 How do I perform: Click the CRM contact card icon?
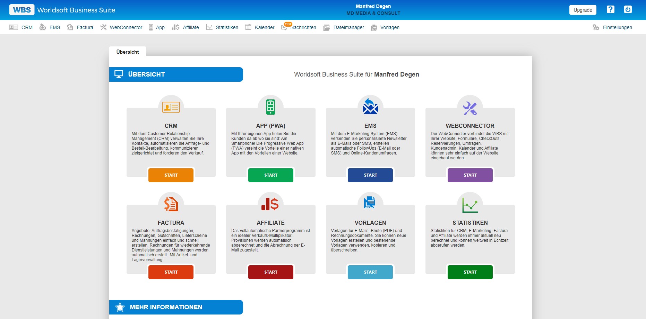tap(171, 107)
